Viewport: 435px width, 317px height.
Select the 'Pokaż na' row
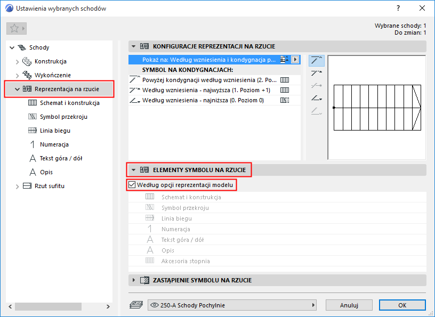click(214, 60)
